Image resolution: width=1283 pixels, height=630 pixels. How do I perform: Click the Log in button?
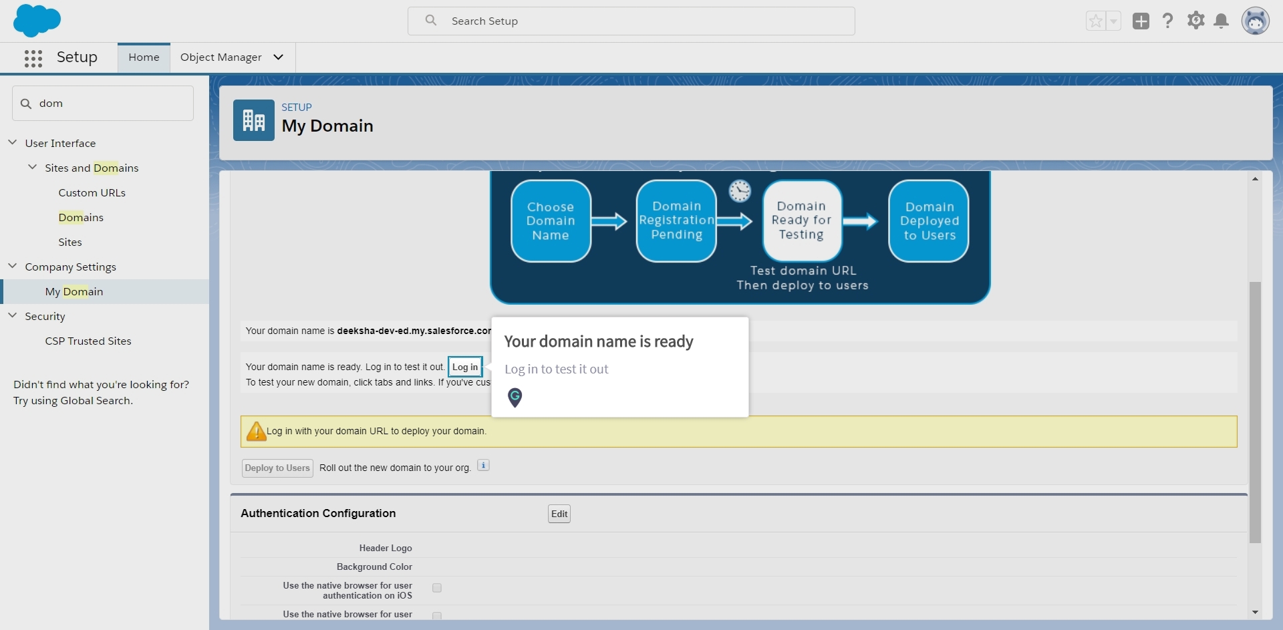click(465, 367)
